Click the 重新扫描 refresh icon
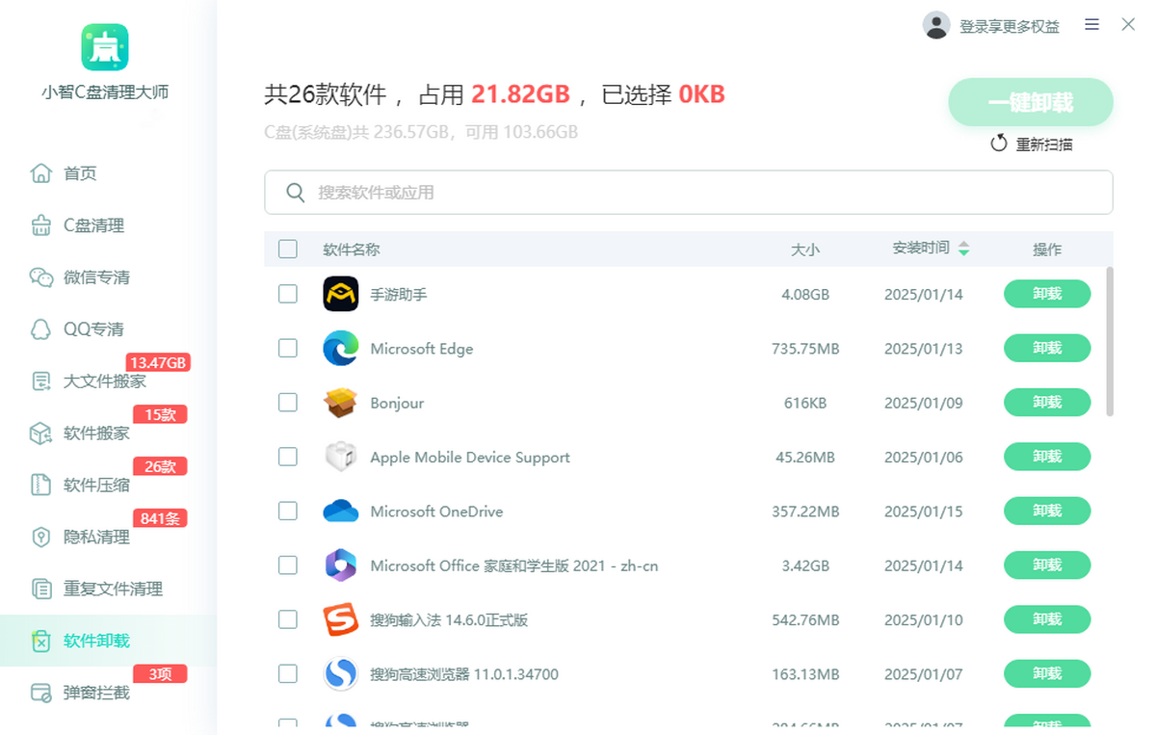Viewport: 1156px width, 735px height. click(x=999, y=144)
